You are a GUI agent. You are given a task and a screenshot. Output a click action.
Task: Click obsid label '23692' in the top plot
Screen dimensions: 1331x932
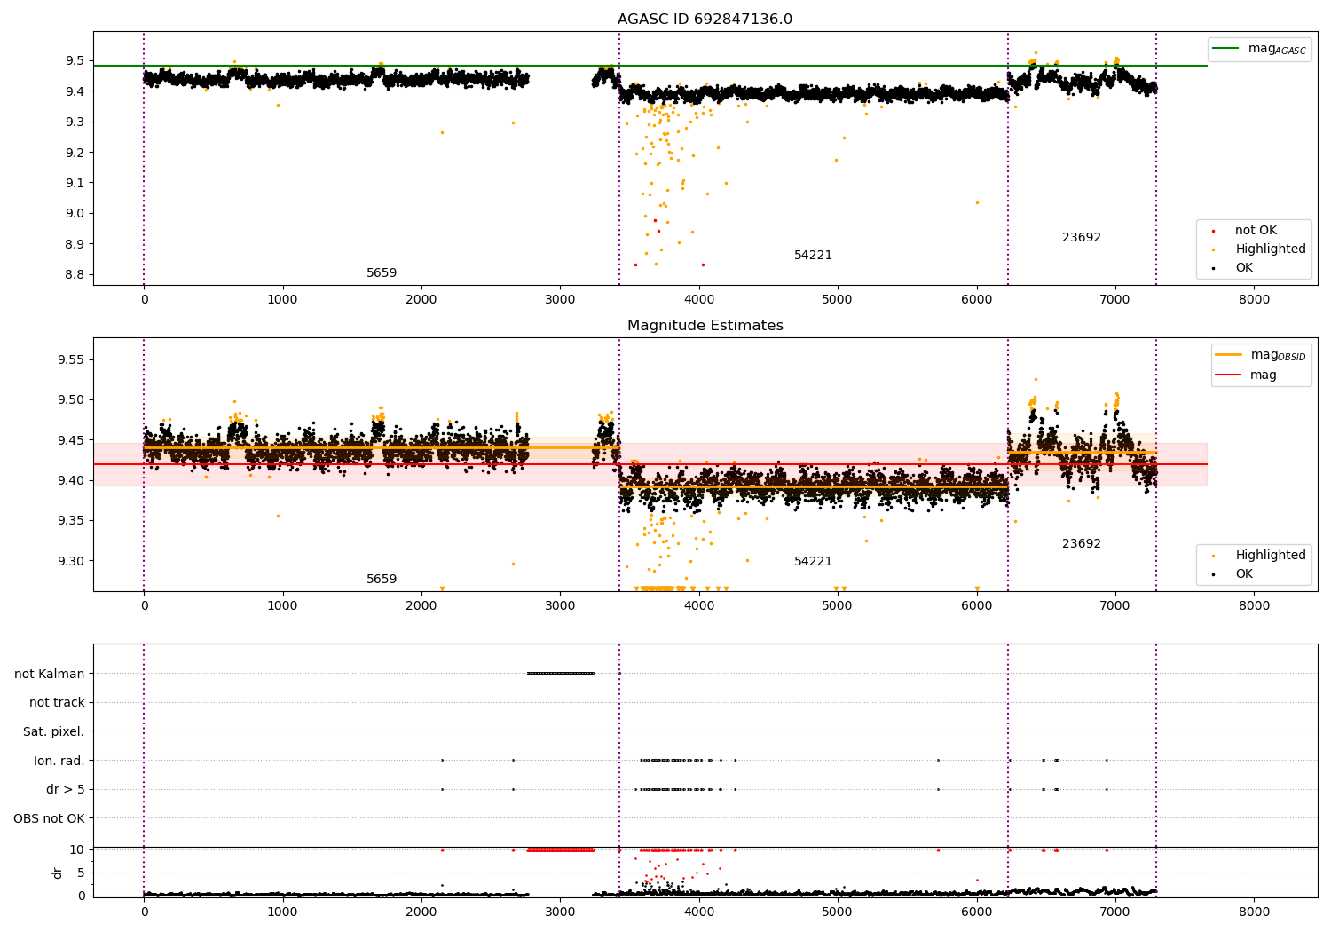coord(1082,238)
